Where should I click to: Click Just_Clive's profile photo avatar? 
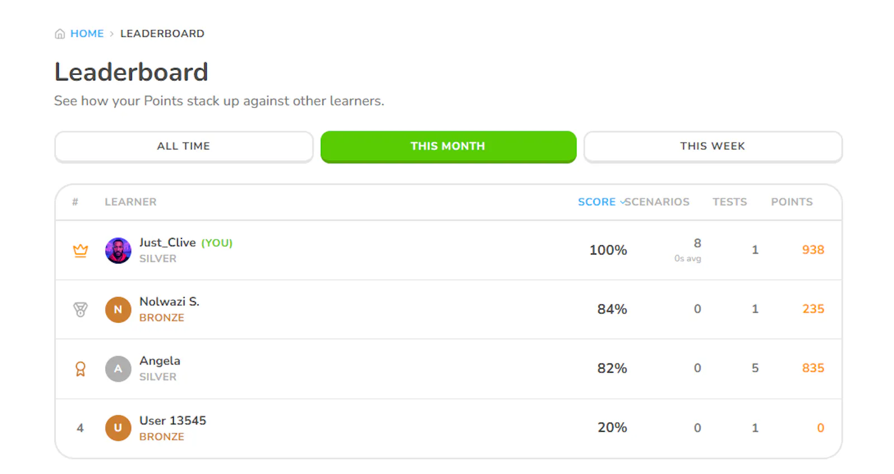pos(118,251)
